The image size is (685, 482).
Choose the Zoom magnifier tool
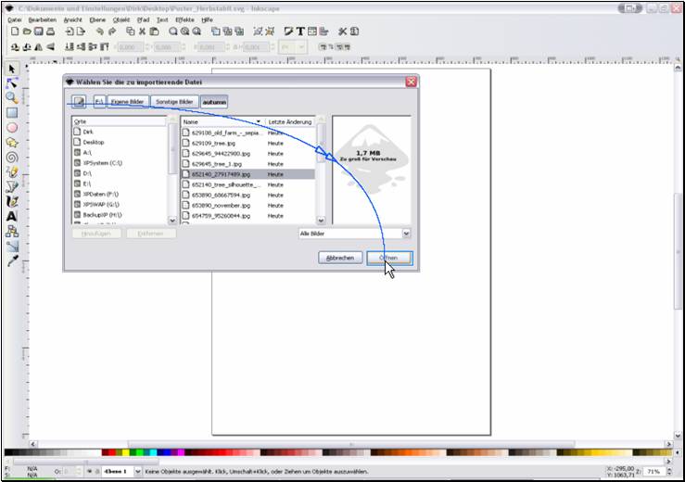12,97
